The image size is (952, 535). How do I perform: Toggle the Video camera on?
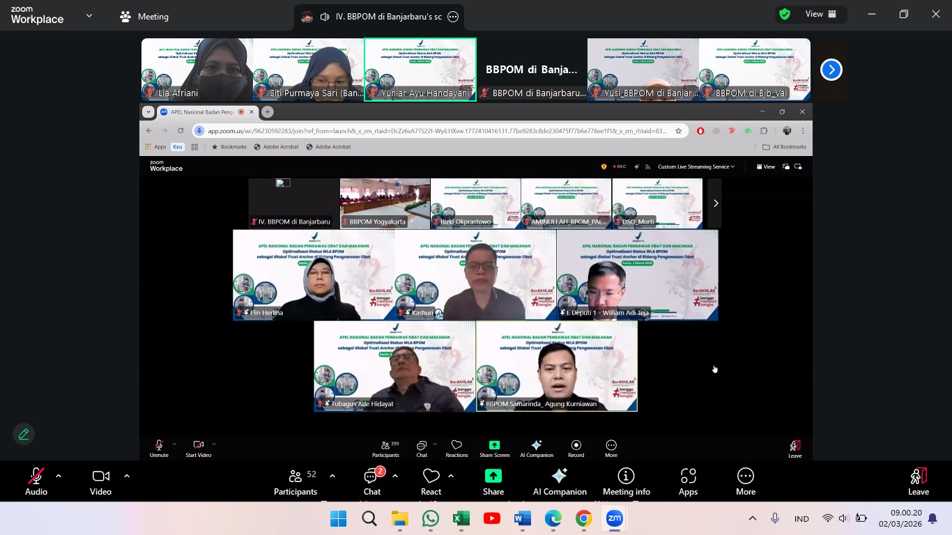pyautogui.click(x=100, y=482)
